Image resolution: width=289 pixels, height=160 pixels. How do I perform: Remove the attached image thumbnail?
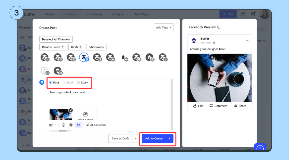coord(71,110)
